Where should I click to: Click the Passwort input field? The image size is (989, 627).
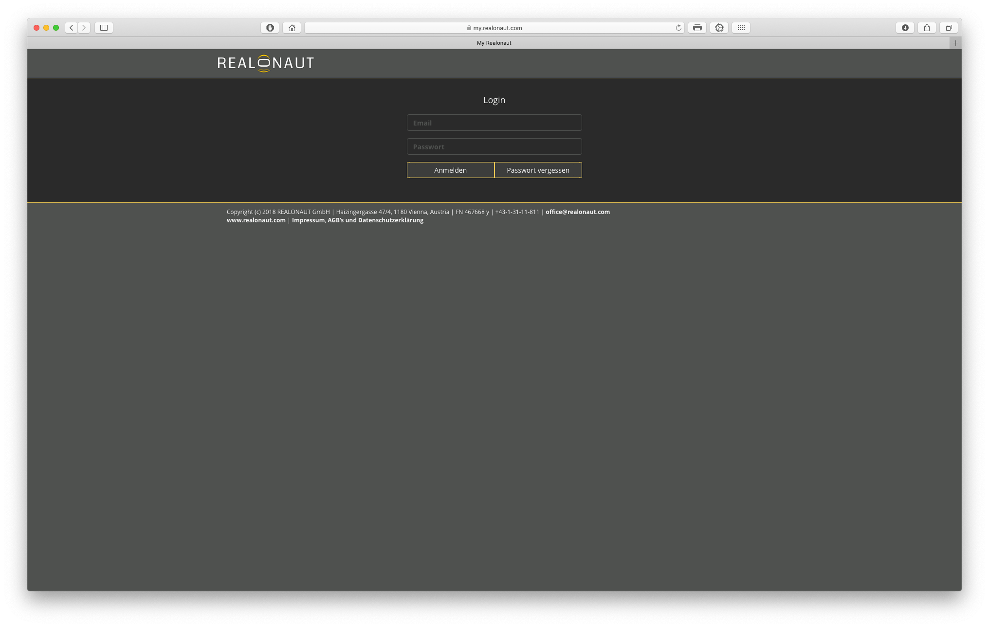pyautogui.click(x=494, y=146)
